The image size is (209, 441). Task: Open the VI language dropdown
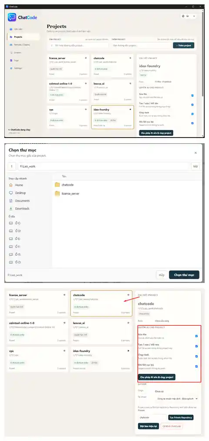pyautogui.click(x=189, y=16)
